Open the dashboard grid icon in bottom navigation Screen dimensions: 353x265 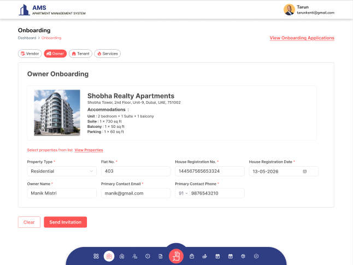click(96, 256)
